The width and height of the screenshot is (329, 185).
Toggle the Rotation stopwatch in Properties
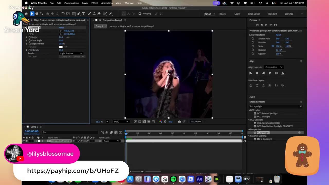click(253, 50)
